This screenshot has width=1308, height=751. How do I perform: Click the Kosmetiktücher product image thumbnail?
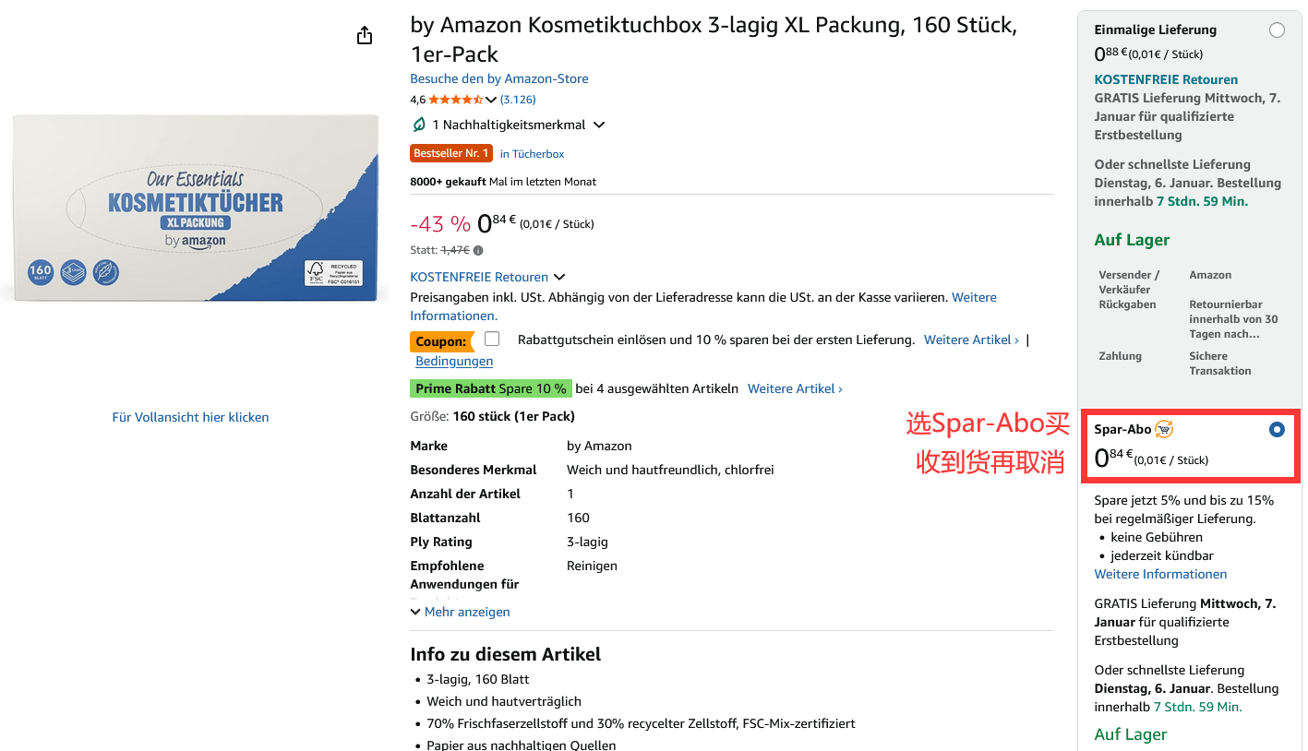tap(196, 209)
